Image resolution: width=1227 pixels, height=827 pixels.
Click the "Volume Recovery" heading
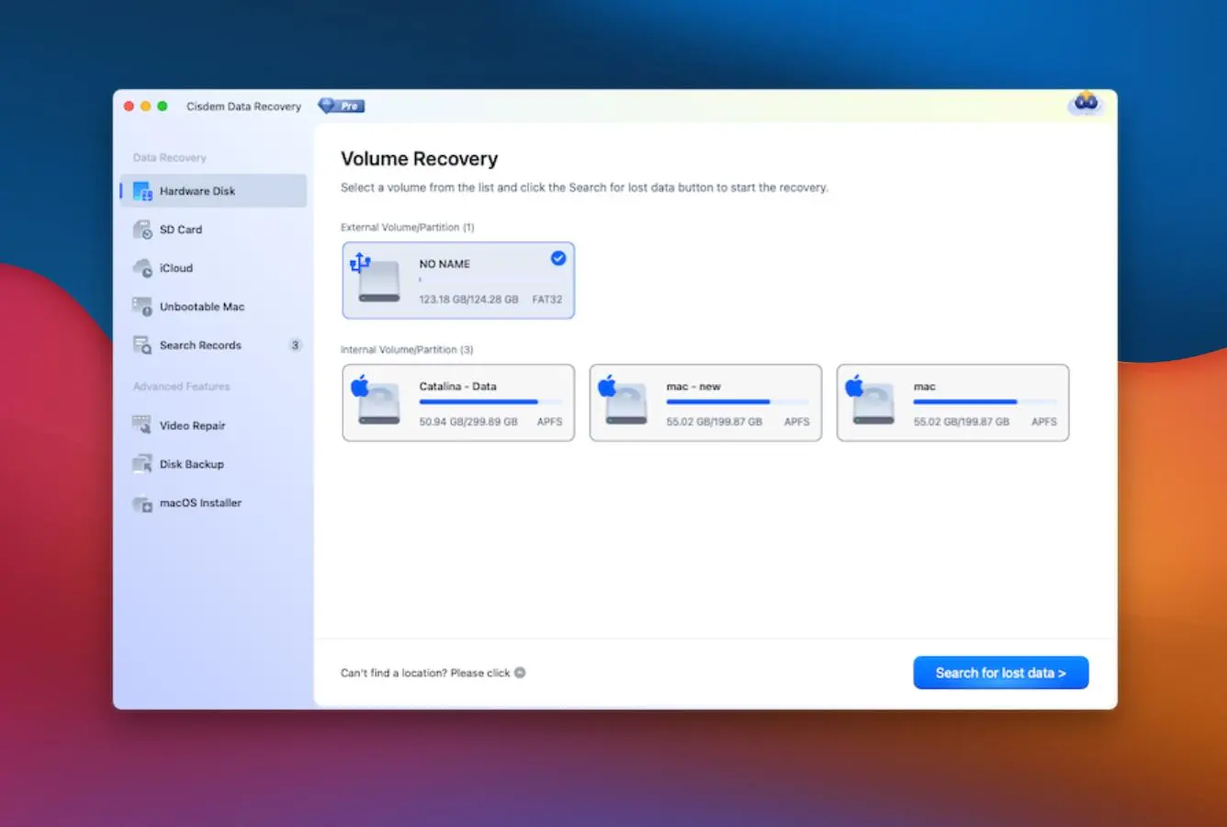pos(419,159)
